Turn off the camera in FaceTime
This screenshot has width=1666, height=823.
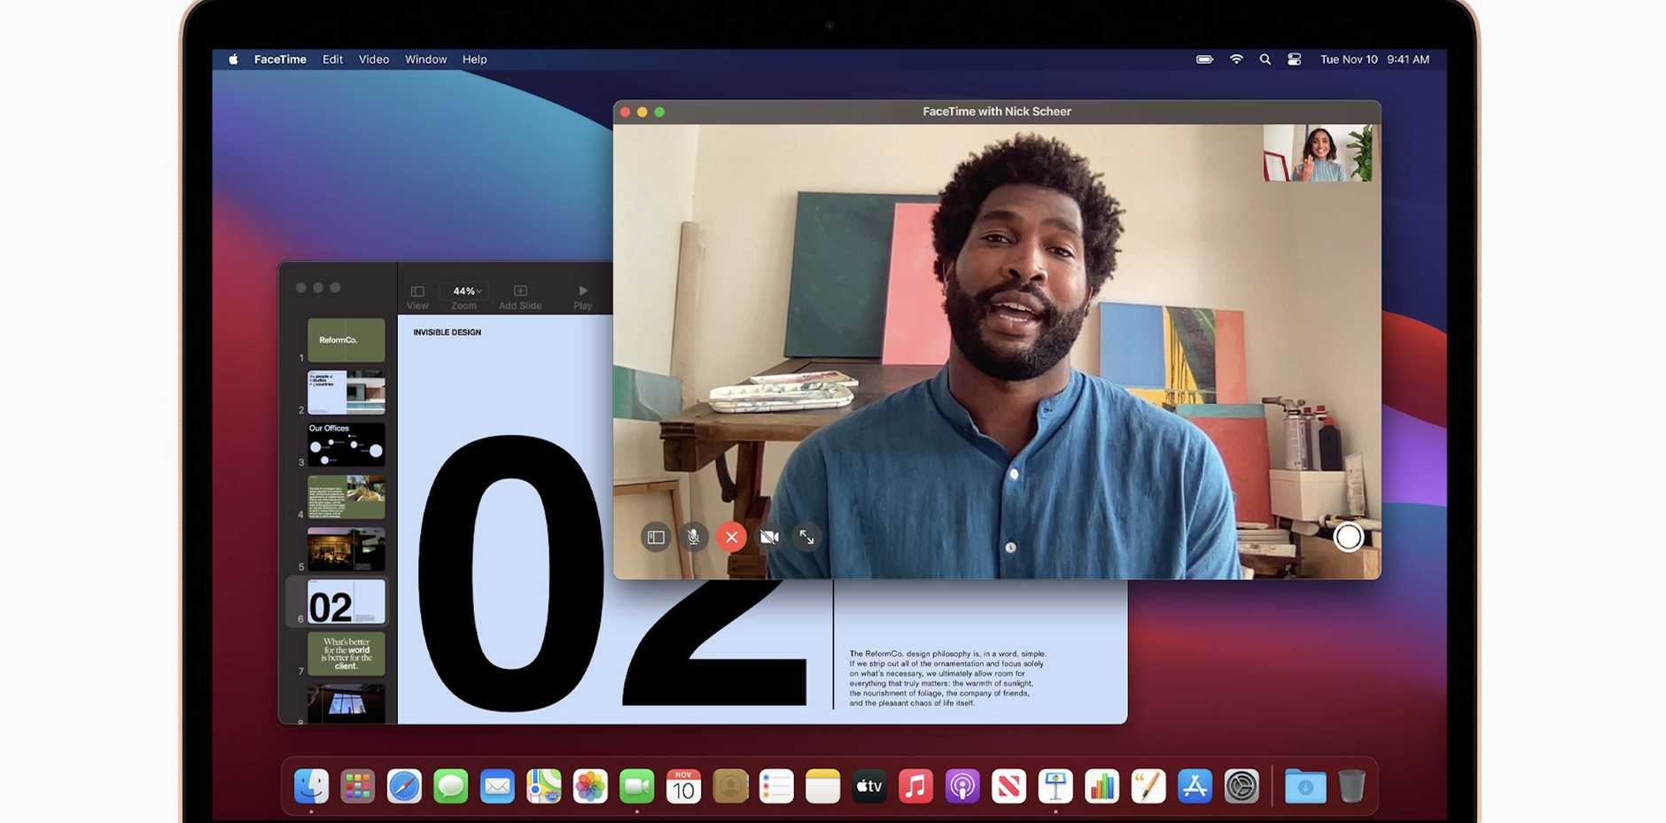pos(768,537)
